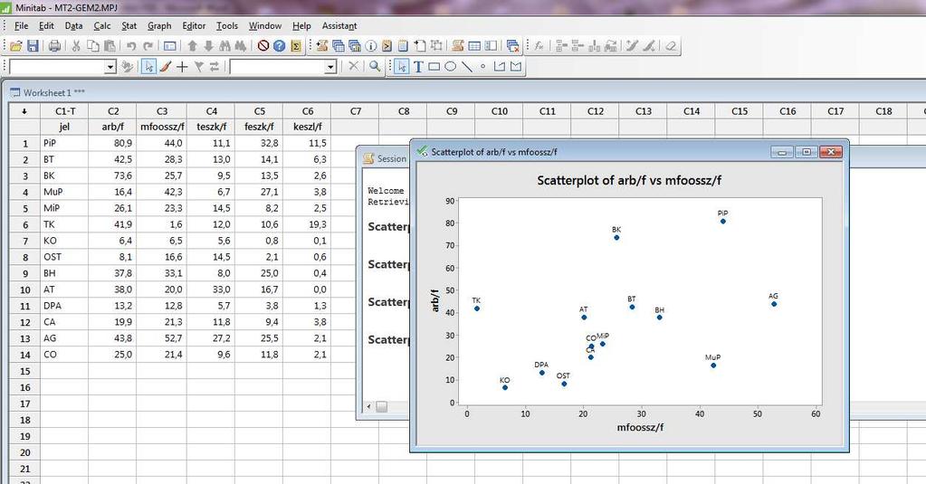Click the fx Assign Formula icon
This screenshot has width=926, height=484.
[x=539, y=46]
